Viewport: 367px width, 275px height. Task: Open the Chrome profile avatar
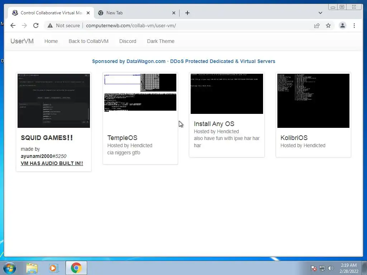pyautogui.click(x=342, y=25)
